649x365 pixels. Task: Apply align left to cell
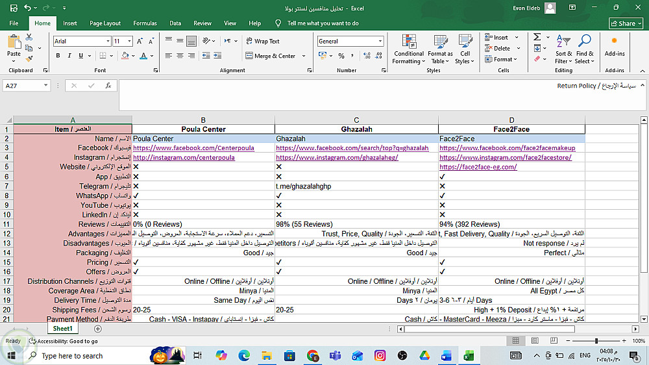click(169, 55)
